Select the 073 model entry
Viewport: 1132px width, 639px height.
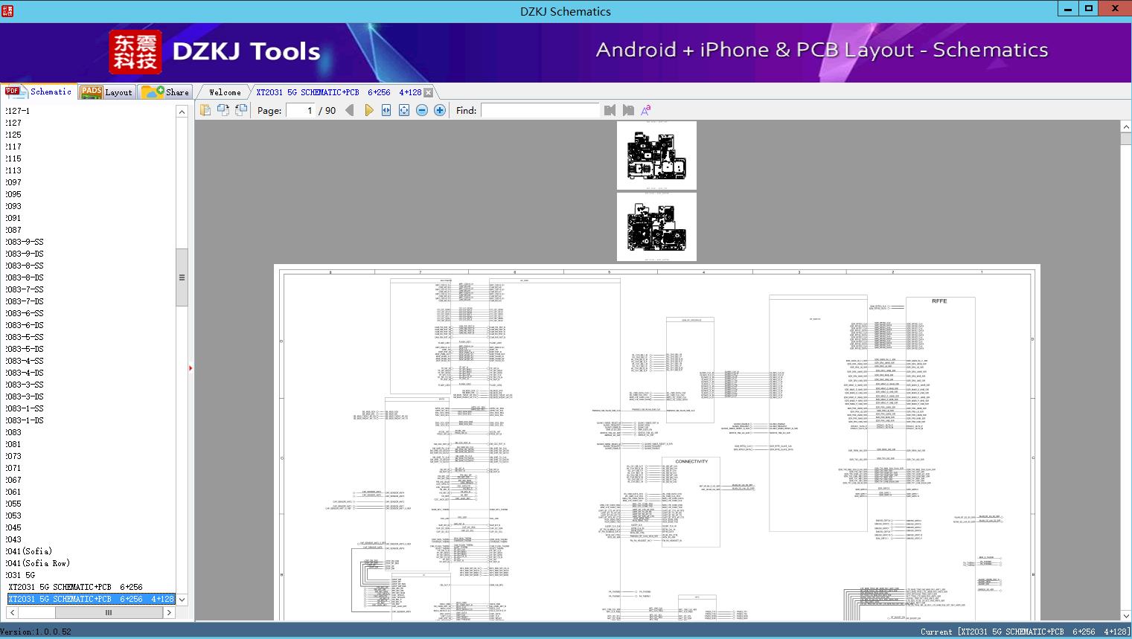click(14, 456)
